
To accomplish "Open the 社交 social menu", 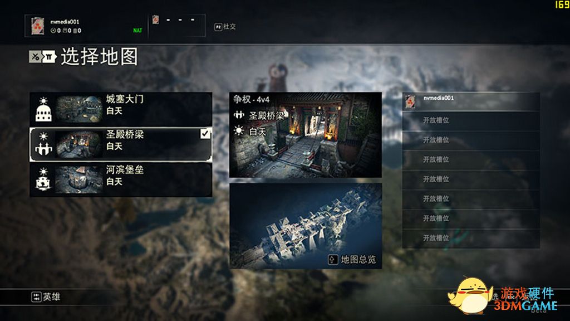I will [x=225, y=27].
